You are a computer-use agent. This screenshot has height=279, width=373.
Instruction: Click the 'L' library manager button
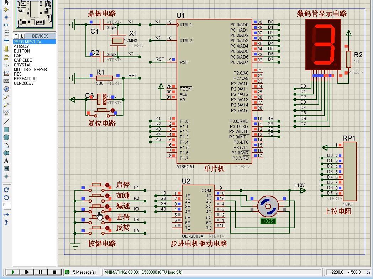(x=22, y=36)
